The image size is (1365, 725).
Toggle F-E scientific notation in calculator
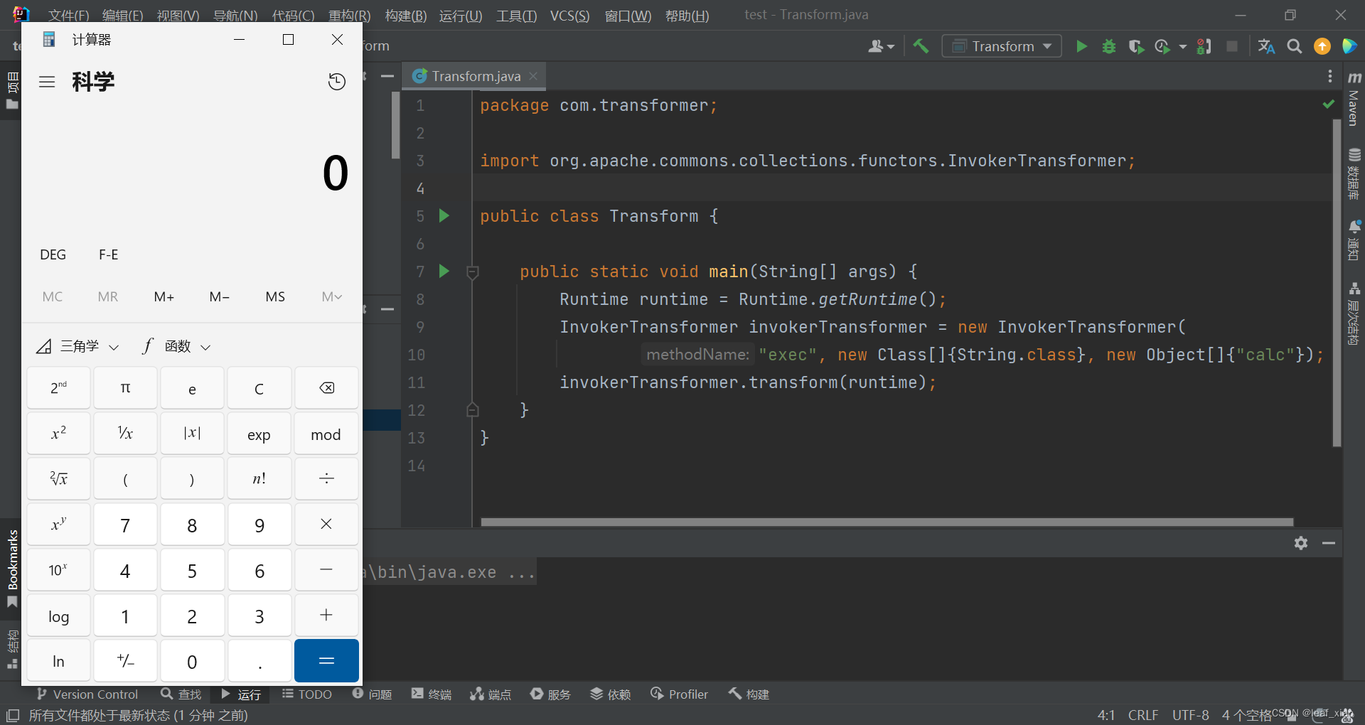pos(109,254)
